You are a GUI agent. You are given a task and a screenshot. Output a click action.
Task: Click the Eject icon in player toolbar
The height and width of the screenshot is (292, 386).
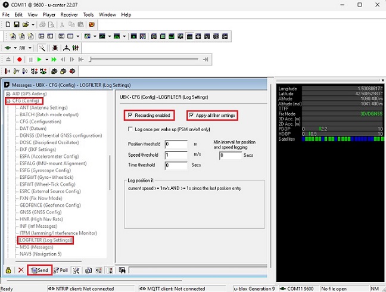8,60
